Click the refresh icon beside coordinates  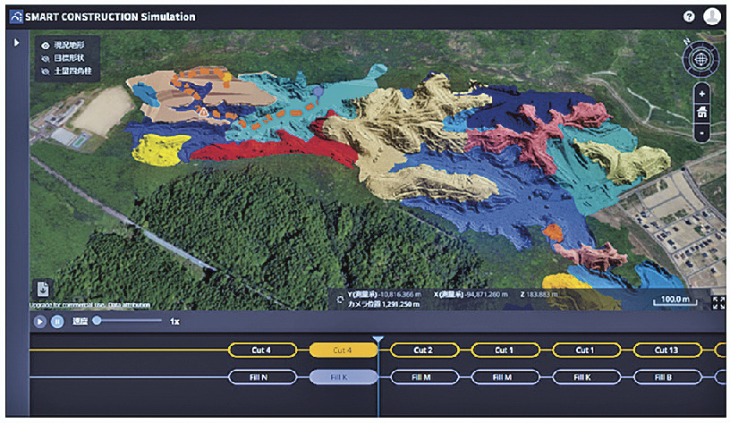point(340,300)
